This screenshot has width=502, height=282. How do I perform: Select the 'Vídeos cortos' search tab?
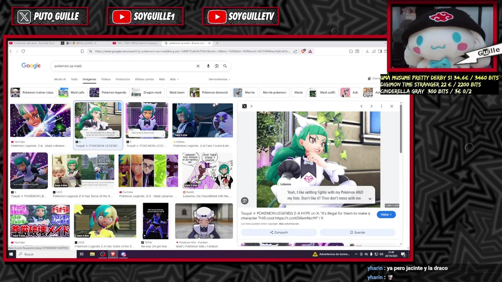[x=144, y=79]
